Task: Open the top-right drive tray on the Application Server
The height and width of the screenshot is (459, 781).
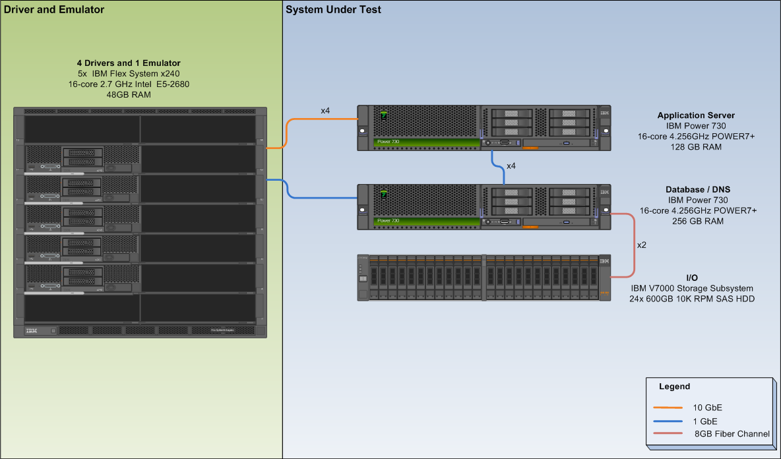Action: [570, 113]
